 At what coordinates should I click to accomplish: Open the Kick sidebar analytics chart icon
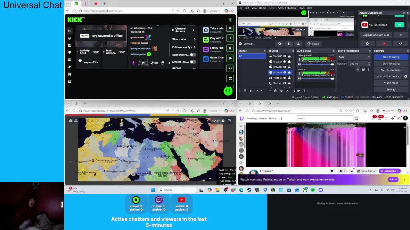click(70, 45)
